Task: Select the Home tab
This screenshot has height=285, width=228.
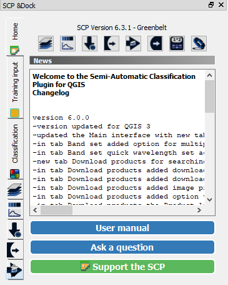Action: pyautogui.click(x=15, y=37)
